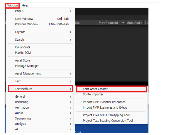This screenshot has height=135, width=174.
Task: Select Import TMP Essential Resources
Action: point(111,102)
